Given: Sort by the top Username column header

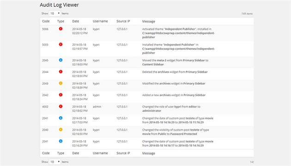Looking at the screenshot, I should pyautogui.click(x=100, y=21).
